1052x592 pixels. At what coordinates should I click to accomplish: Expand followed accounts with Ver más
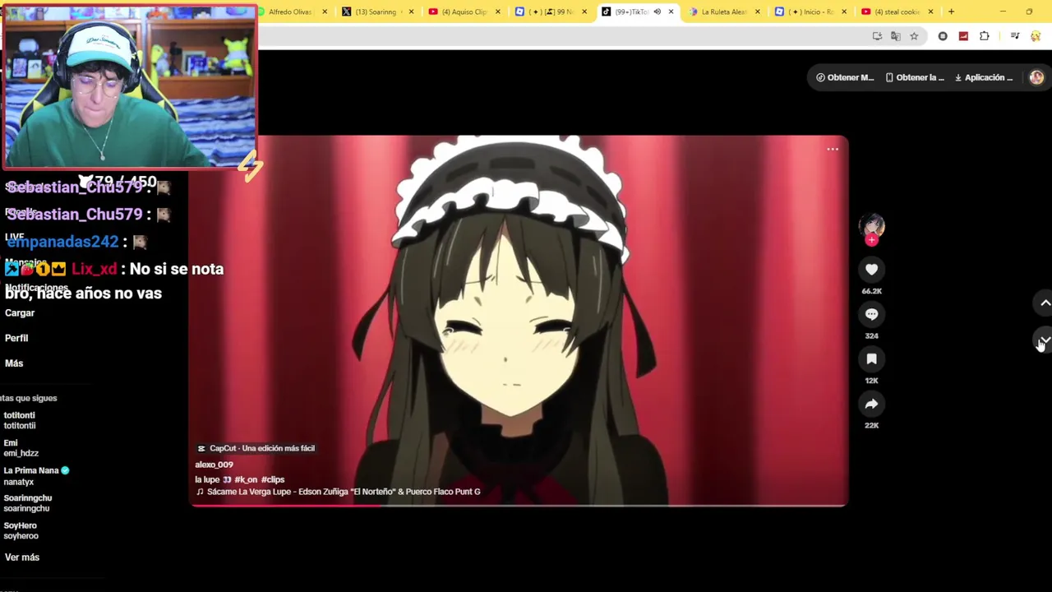pyautogui.click(x=22, y=557)
